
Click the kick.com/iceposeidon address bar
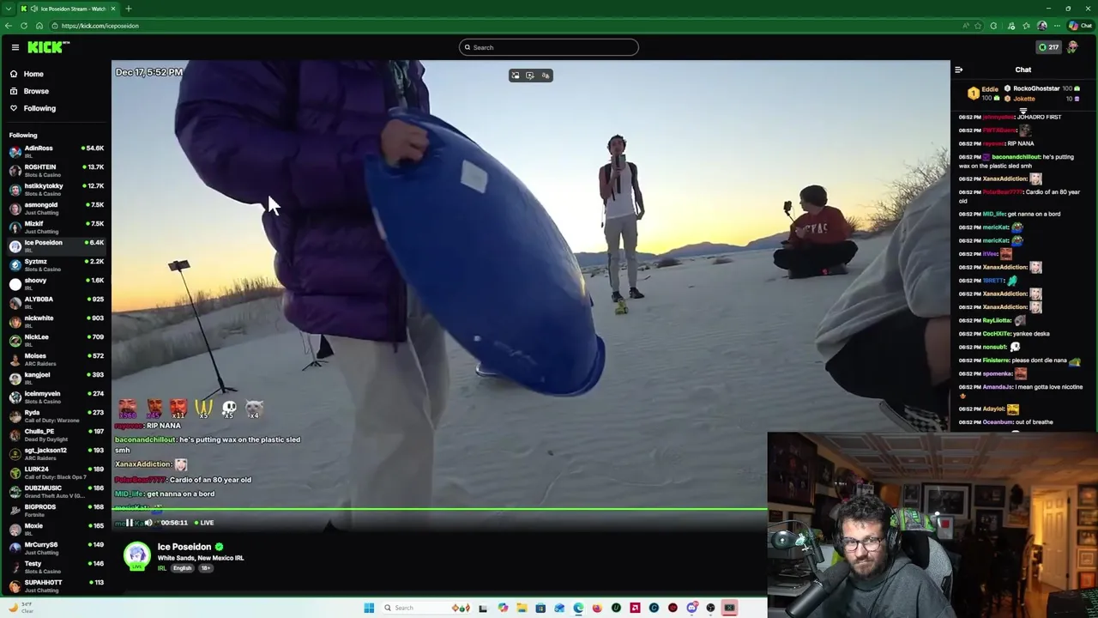515,26
